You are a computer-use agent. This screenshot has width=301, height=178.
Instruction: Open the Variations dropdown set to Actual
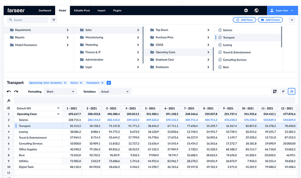(x=115, y=91)
